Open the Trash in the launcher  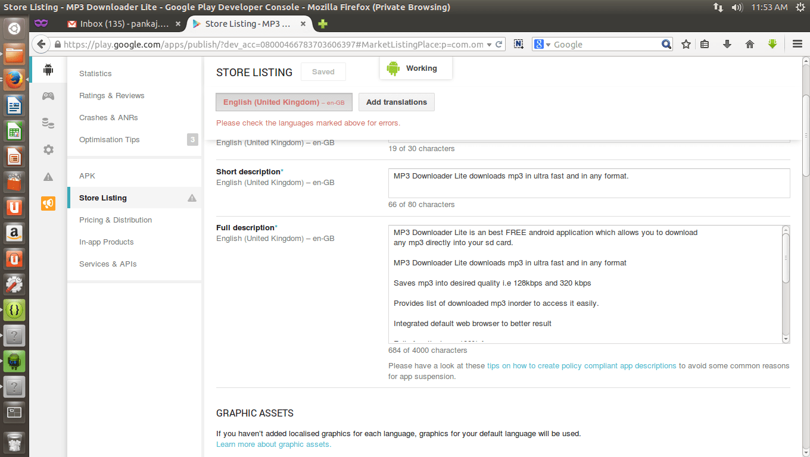coord(14,443)
